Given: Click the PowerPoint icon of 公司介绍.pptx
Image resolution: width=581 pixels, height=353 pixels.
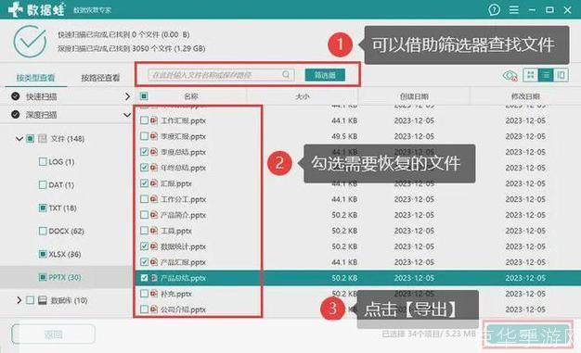Looking at the screenshot, I should [x=154, y=309].
